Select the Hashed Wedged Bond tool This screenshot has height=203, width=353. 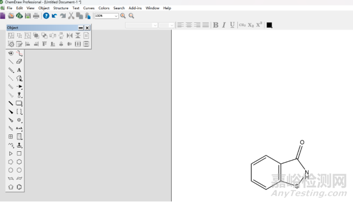click(10, 95)
